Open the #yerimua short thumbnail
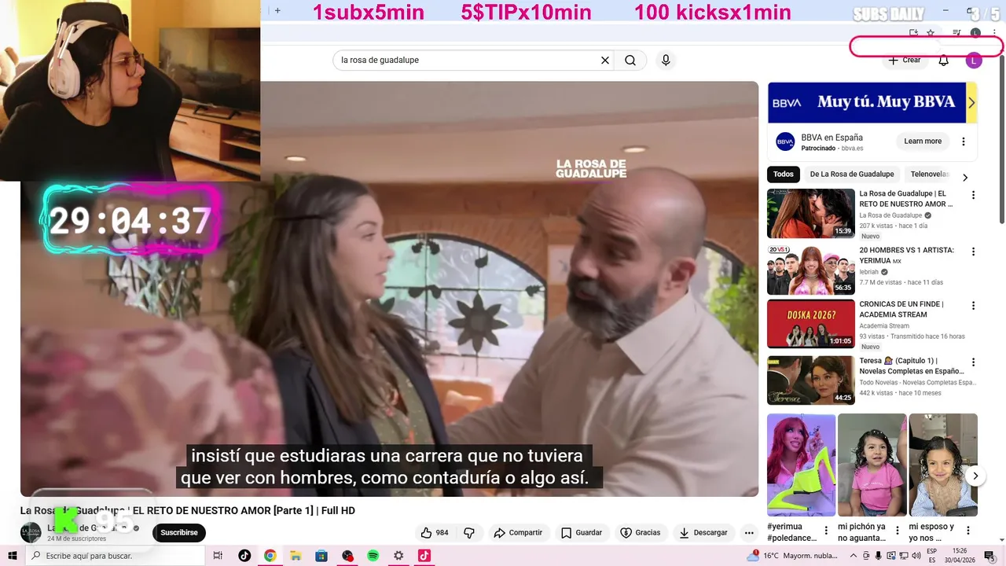 (x=801, y=465)
